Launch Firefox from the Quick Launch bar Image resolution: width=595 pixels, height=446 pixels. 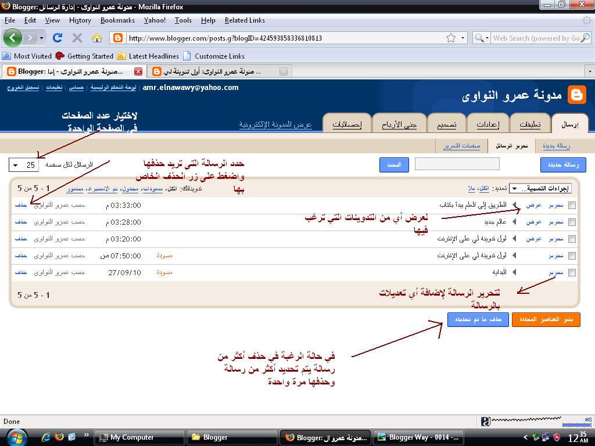59,437
